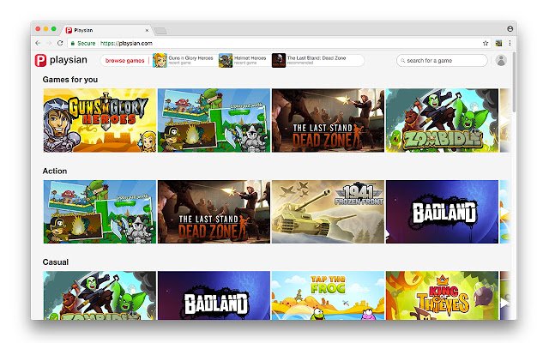Open The Last Stand Dead Zone in Action row
Viewport: 549px width, 343px height.
pyautogui.click(x=214, y=212)
